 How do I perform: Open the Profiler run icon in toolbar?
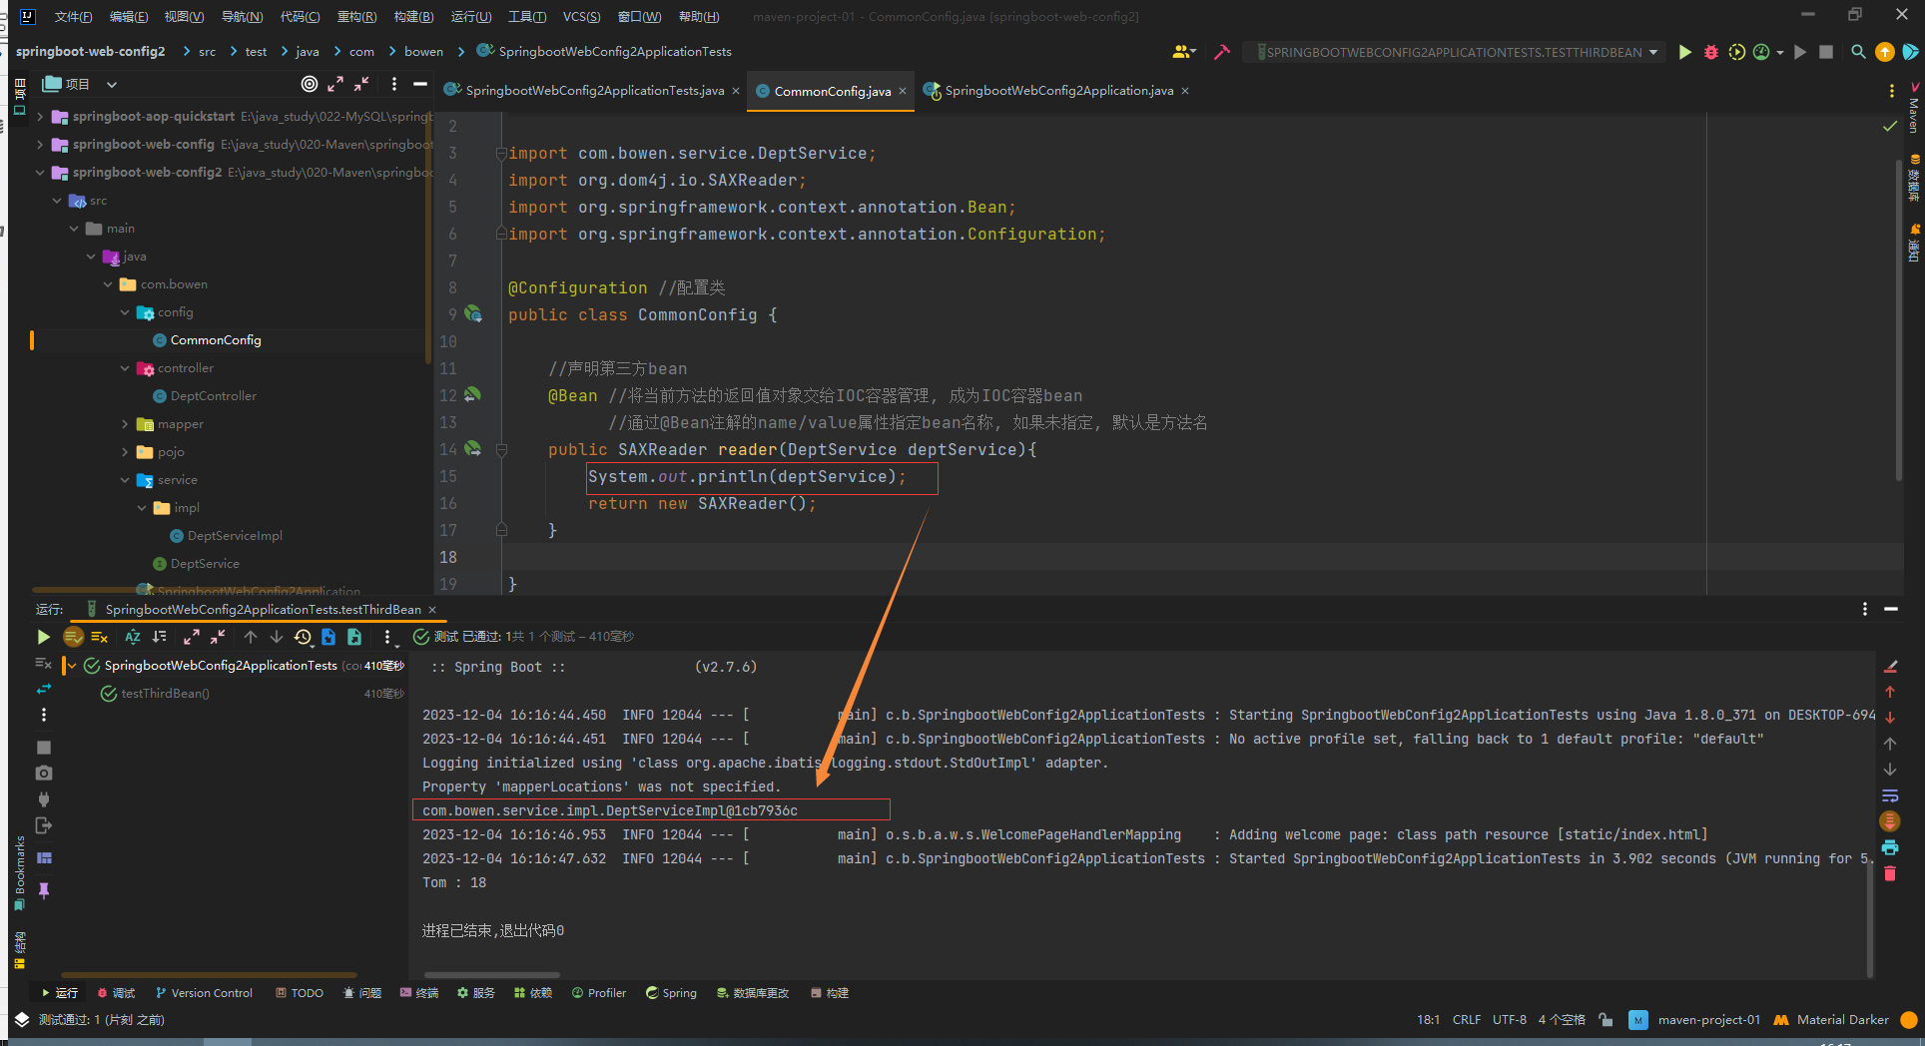(x=1762, y=52)
